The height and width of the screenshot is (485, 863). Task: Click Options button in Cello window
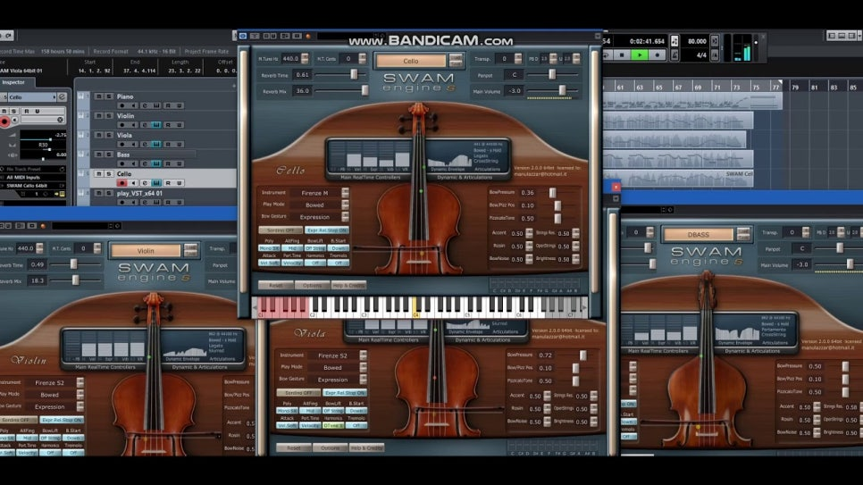312,285
